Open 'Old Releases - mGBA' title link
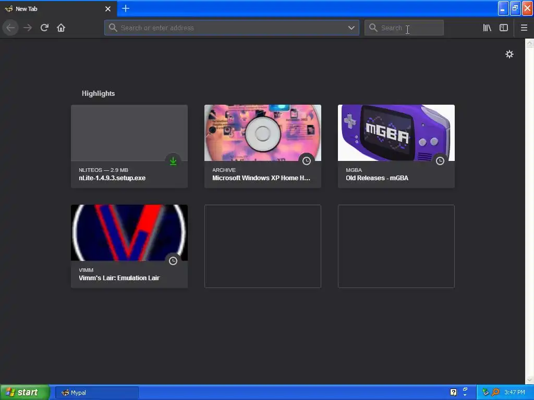Viewport: 534px width, 400px height. [x=377, y=178]
